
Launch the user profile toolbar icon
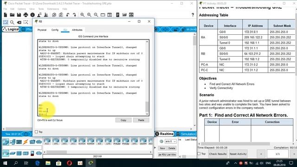[x=39, y=15]
